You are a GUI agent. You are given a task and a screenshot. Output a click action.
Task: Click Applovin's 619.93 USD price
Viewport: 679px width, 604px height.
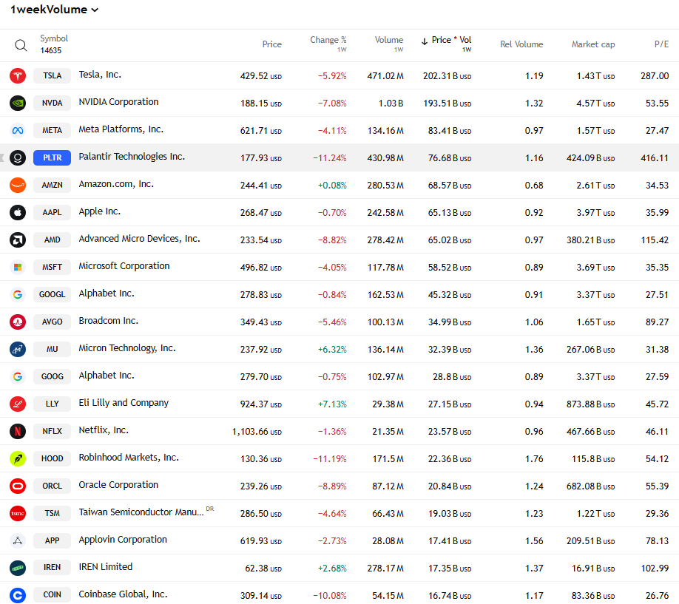tap(260, 540)
